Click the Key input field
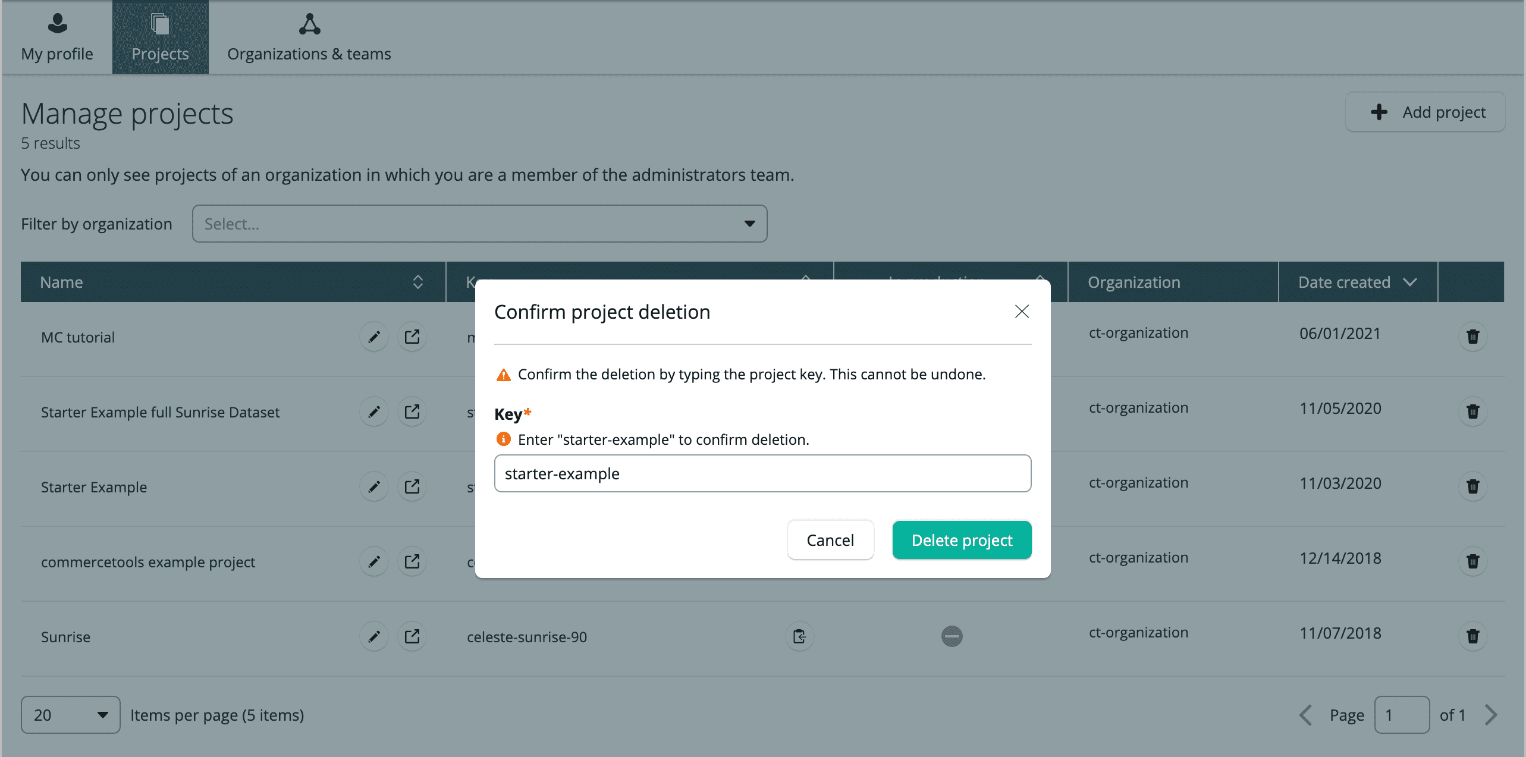 coord(762,473)
